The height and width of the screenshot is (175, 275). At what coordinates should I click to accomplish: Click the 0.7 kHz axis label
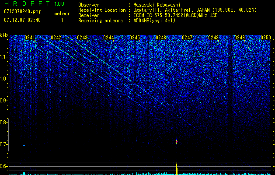[x=4, y=144]
